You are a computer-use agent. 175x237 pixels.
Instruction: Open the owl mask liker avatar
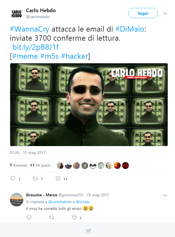click(x=93, y=166)
